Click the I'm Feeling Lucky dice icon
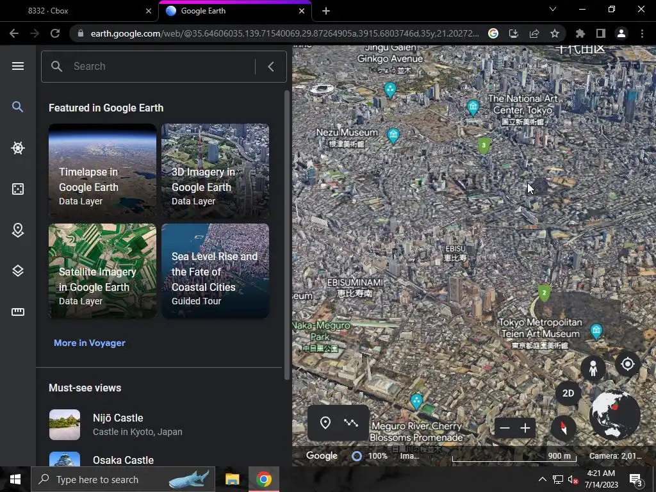 pyautogui.click(x=17, y=189)
